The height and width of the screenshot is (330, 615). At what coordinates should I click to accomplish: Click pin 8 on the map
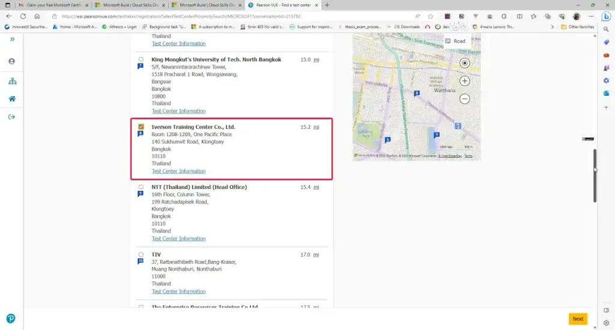(x=417, y=93)
